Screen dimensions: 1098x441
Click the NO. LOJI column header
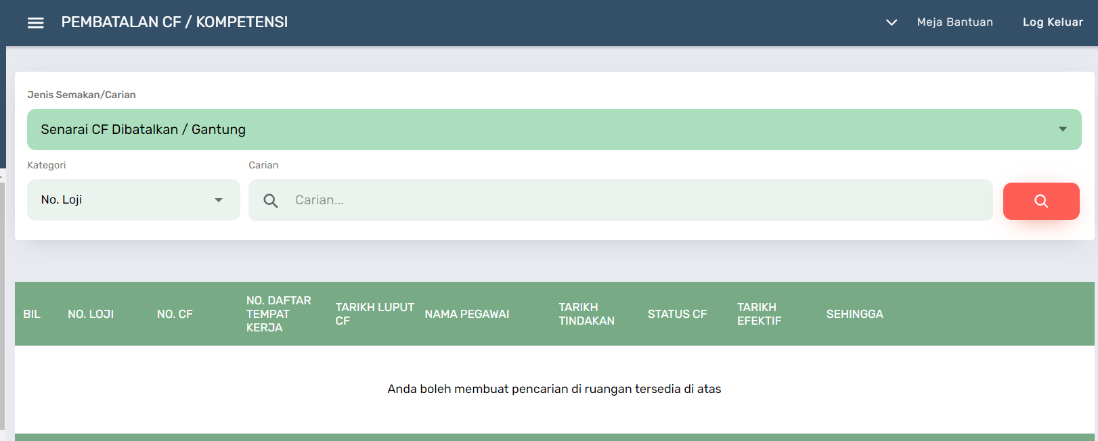coord(91,314)
